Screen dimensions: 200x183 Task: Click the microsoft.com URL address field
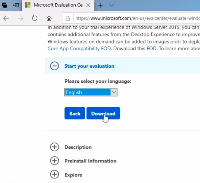pos(137,18)
